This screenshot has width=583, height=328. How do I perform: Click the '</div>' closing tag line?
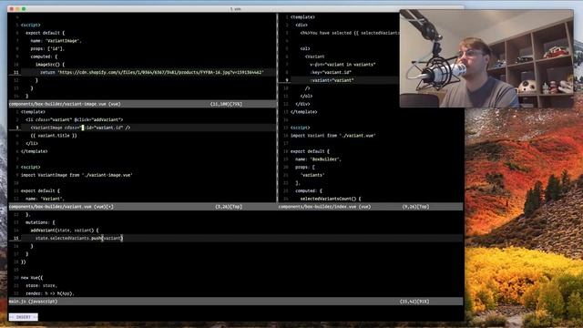302,104
